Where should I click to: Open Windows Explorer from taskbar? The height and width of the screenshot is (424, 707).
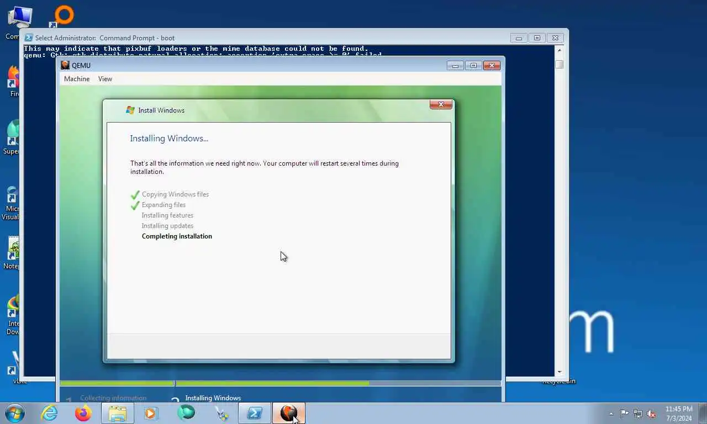tap(118, 413)
